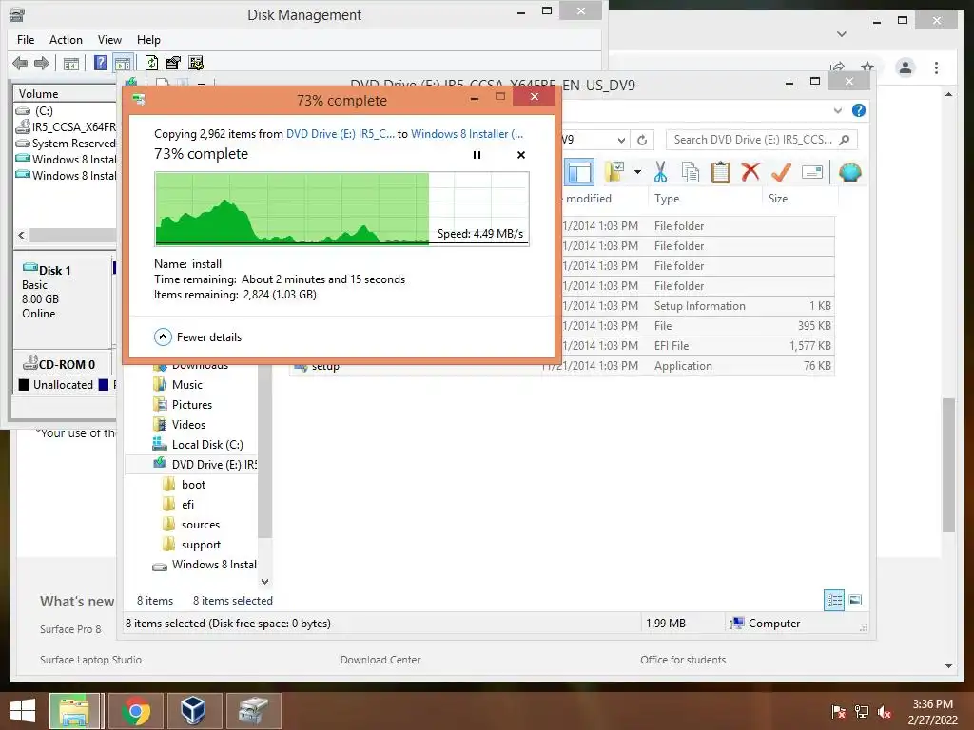The image size is (974, 730).
Task: Select System Reserved volume row
Action: coord(66,144)
